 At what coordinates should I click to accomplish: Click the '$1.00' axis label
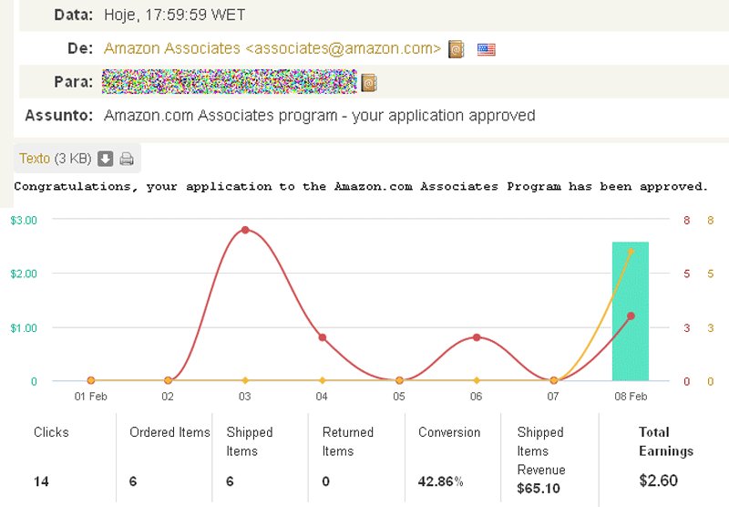(24, 328)
